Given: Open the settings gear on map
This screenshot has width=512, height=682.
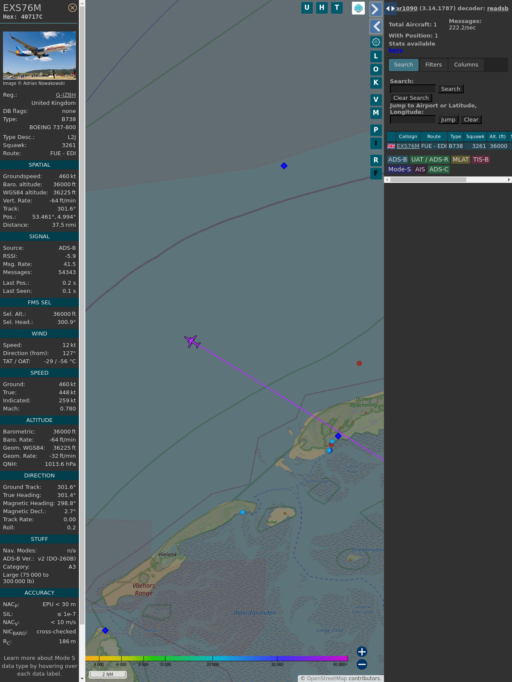Looking at the screenshot, I should point(376,42).
